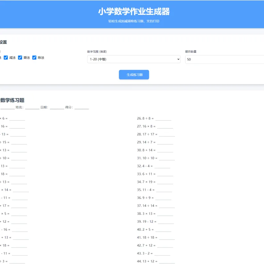Screen dimensions: 264x264
Task: Click the 题目数量 label
Action: 191,51
